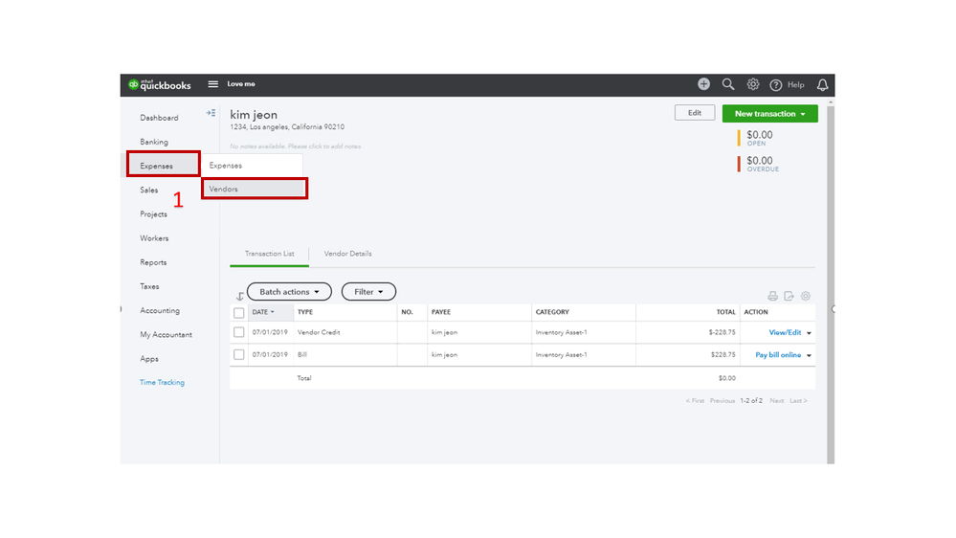Image resolution: width=956 pixels, height=538 pixels.
Task: Click the Love me company name
Action: coord(241,84)
